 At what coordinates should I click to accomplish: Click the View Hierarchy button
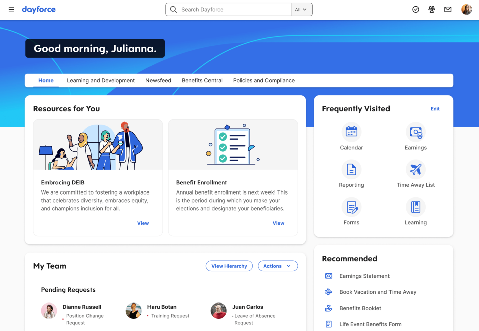pyautogui.click(x=229, y=266)
